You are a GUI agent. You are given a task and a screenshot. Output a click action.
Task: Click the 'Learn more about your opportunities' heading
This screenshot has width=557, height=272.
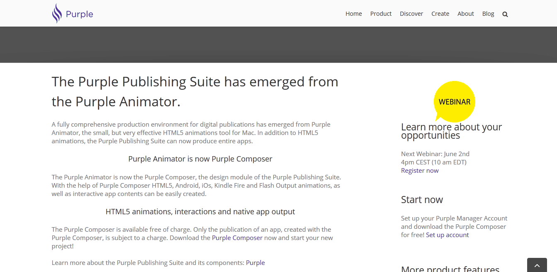point(451,131)
